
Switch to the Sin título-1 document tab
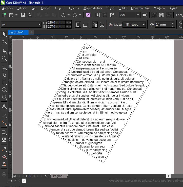click(18, 32)
